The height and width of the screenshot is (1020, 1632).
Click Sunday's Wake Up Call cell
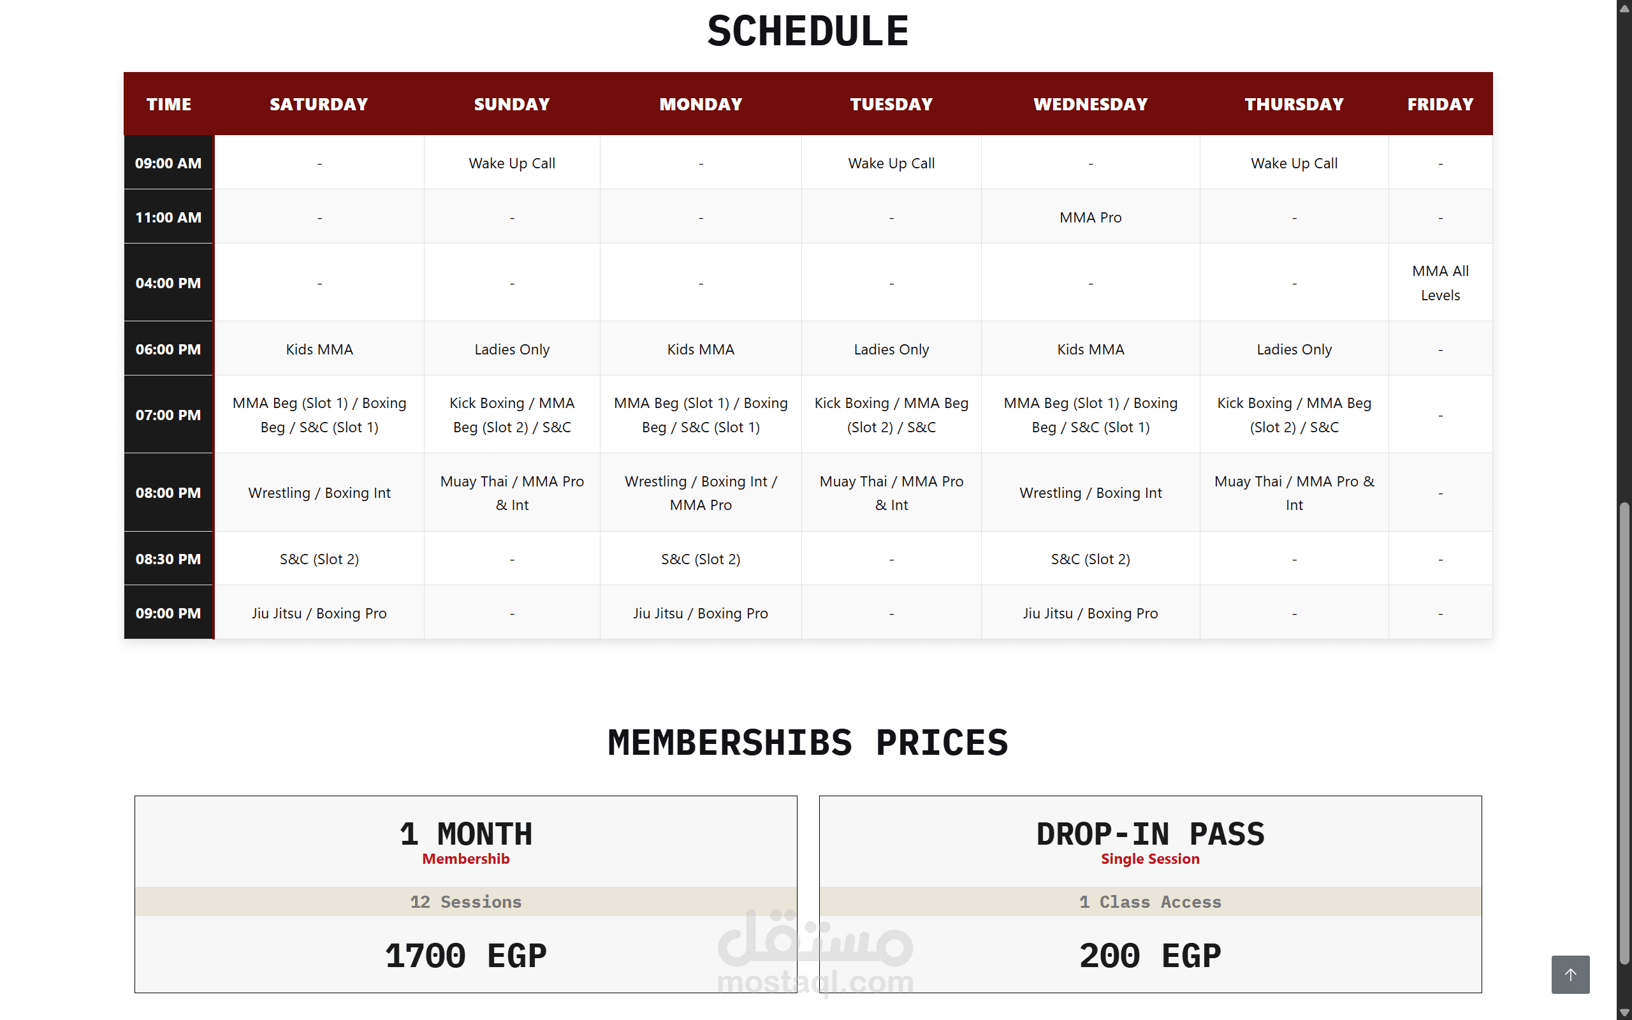click(x=512, y=163)
